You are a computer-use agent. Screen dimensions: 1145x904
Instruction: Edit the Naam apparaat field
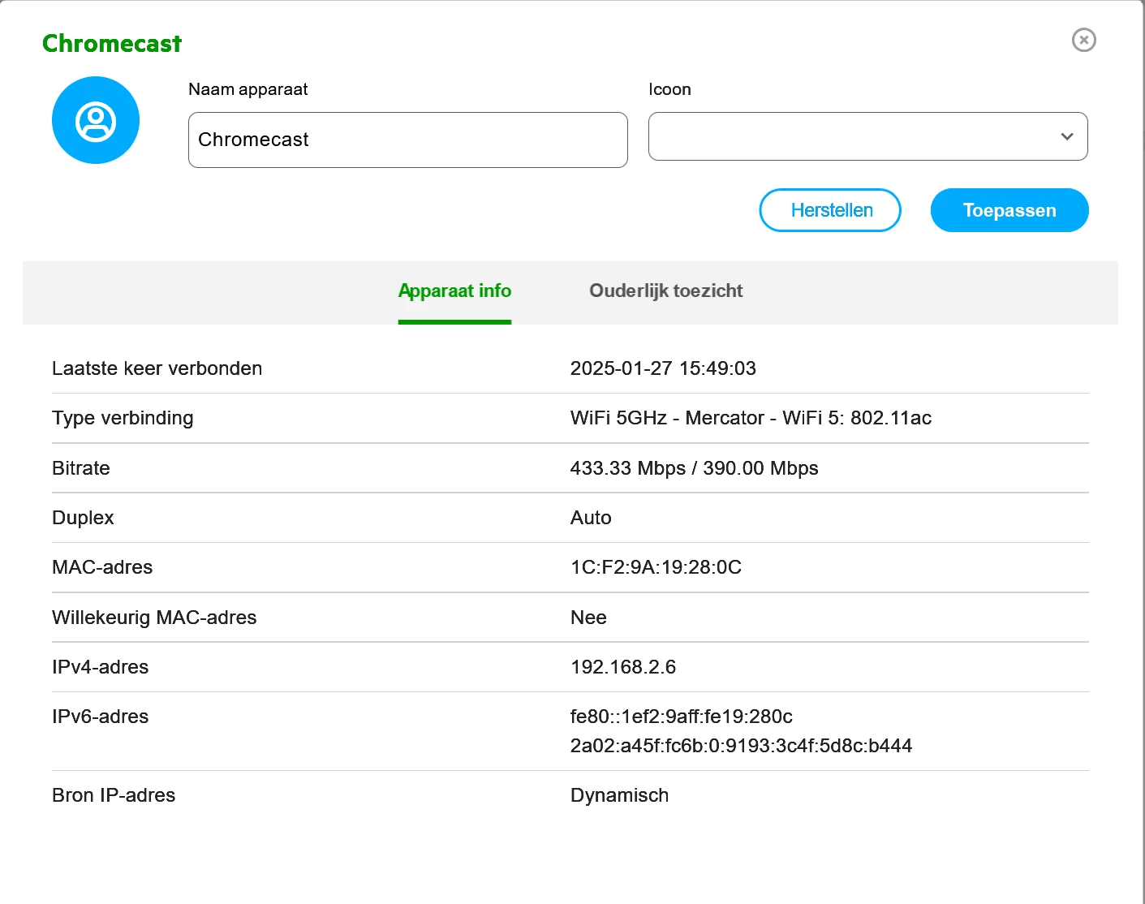(x=407, y=140)
